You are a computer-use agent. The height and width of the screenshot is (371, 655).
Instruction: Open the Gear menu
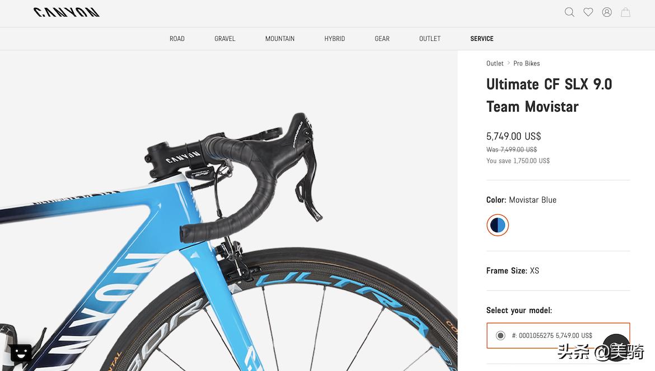click(382, 39)
